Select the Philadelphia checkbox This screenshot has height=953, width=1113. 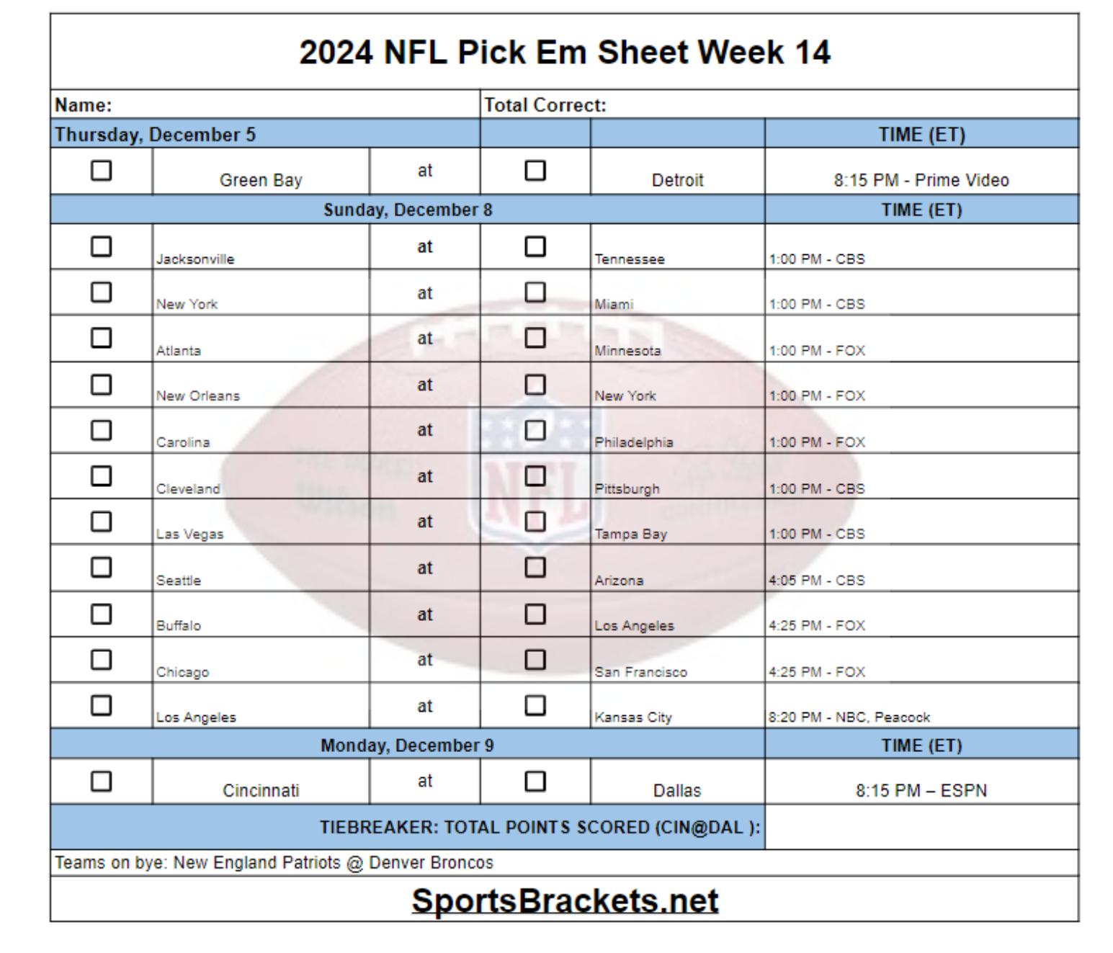[x=535, y=430]
